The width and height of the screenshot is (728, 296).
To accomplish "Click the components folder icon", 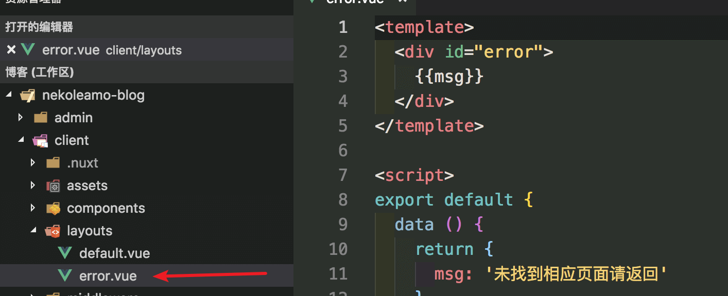I will coord(53,209).
